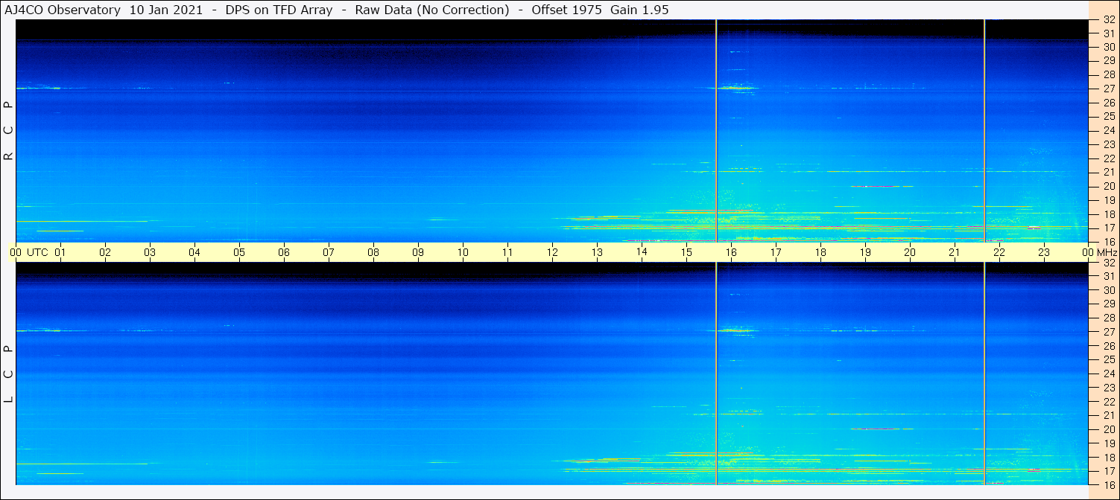Click the 15 hour tick on time axis
This screenshot has height=500, width=1120.
point(686,252)
